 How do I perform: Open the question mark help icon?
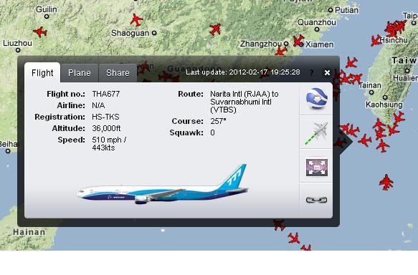tap(312, 72)
